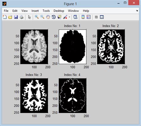Click the Link Plot toolbar icon

click(75, 17)
